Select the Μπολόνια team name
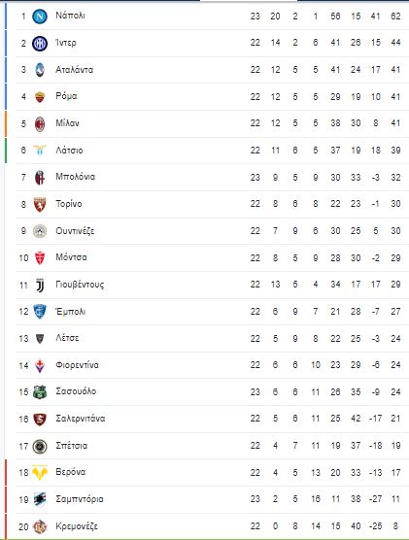The height and width of the screenshot is (540, 409). click(x=76, y=177)
